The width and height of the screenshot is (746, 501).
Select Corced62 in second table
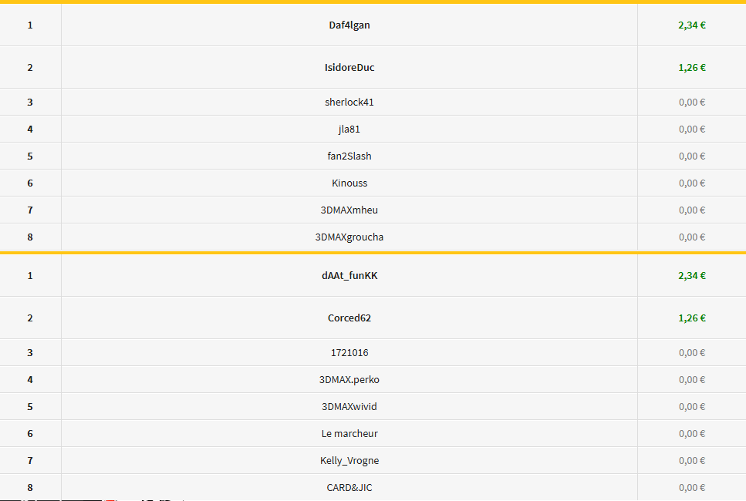coord(349,318)
